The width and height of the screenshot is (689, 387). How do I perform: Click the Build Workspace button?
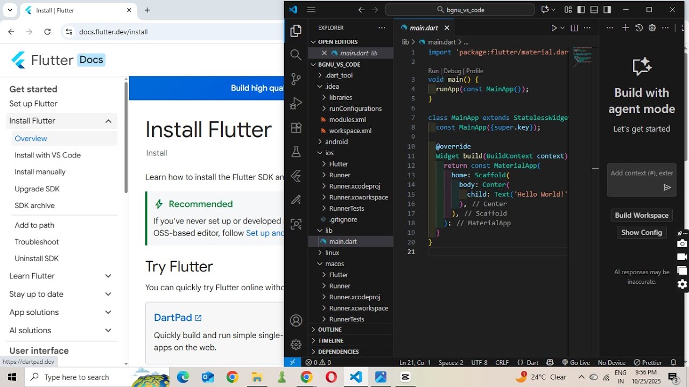pyautogui.click(x=642, y=216)
